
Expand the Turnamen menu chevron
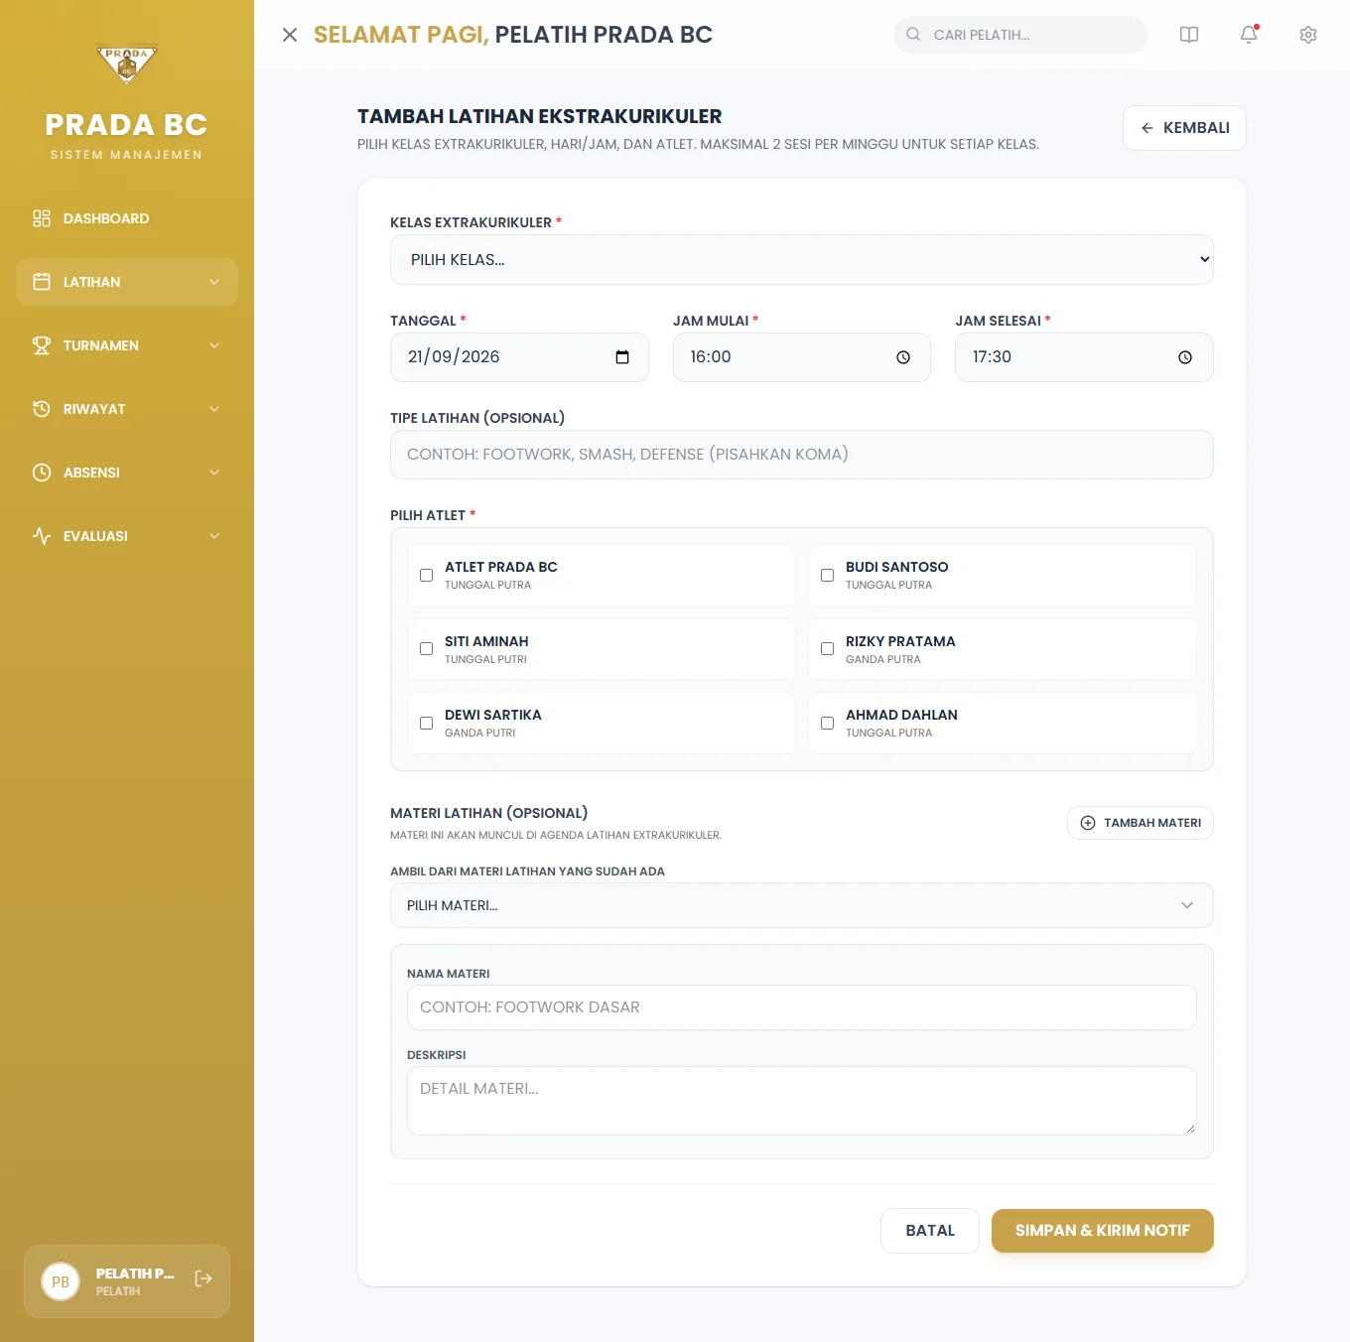pyautogui.click(x=214, y=345)
